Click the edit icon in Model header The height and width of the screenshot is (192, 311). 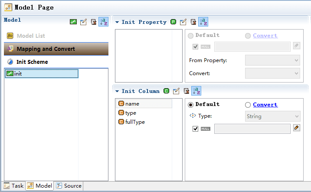pos(83,22)
